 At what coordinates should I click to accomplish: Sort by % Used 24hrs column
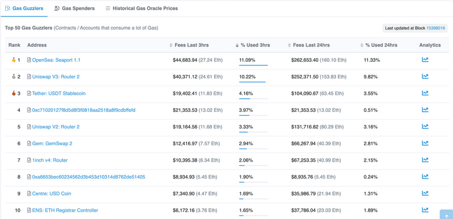379,45
